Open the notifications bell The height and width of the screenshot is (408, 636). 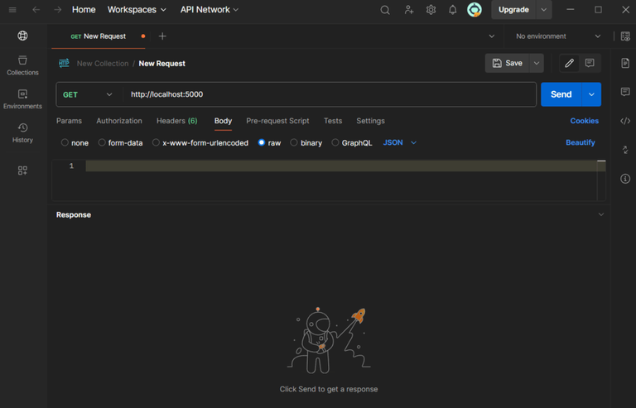click(452, 10)
